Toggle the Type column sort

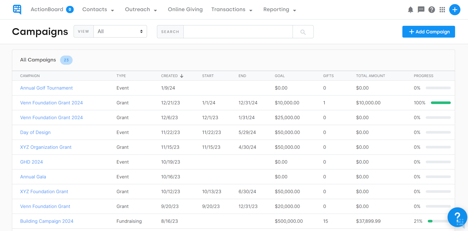121,76
